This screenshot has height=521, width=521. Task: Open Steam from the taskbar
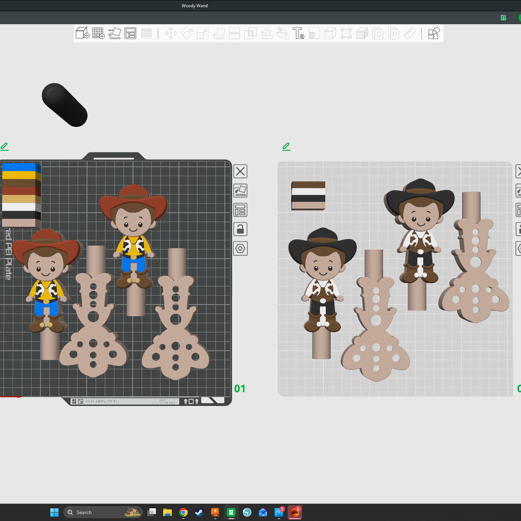(199, 512)
